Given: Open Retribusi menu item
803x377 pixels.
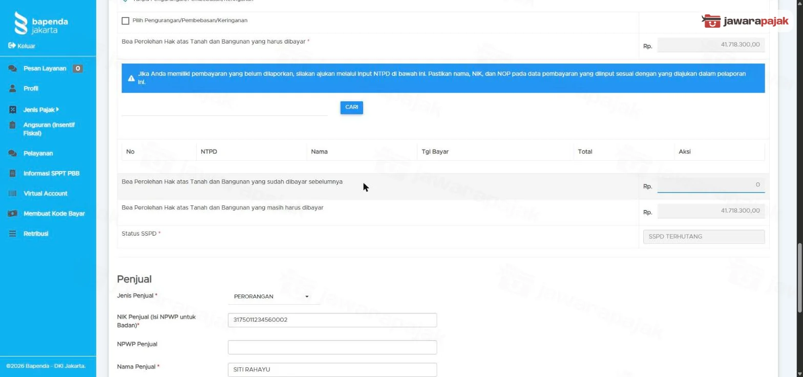Looking at the screenshot, I should tap(36, 234).
